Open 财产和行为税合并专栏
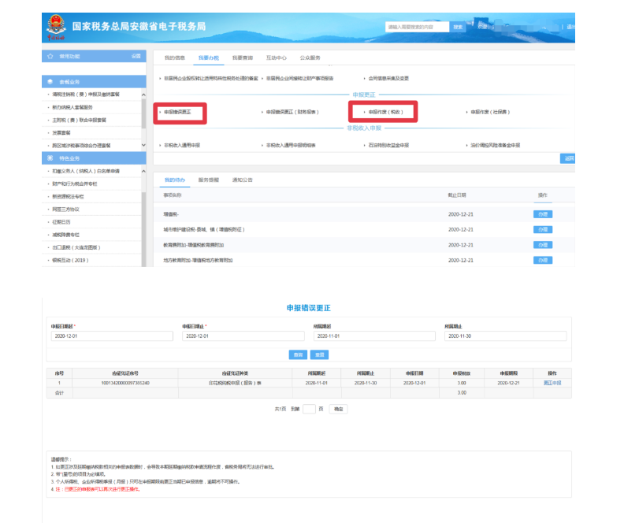639x523 pixels. [x=75, y=184]
